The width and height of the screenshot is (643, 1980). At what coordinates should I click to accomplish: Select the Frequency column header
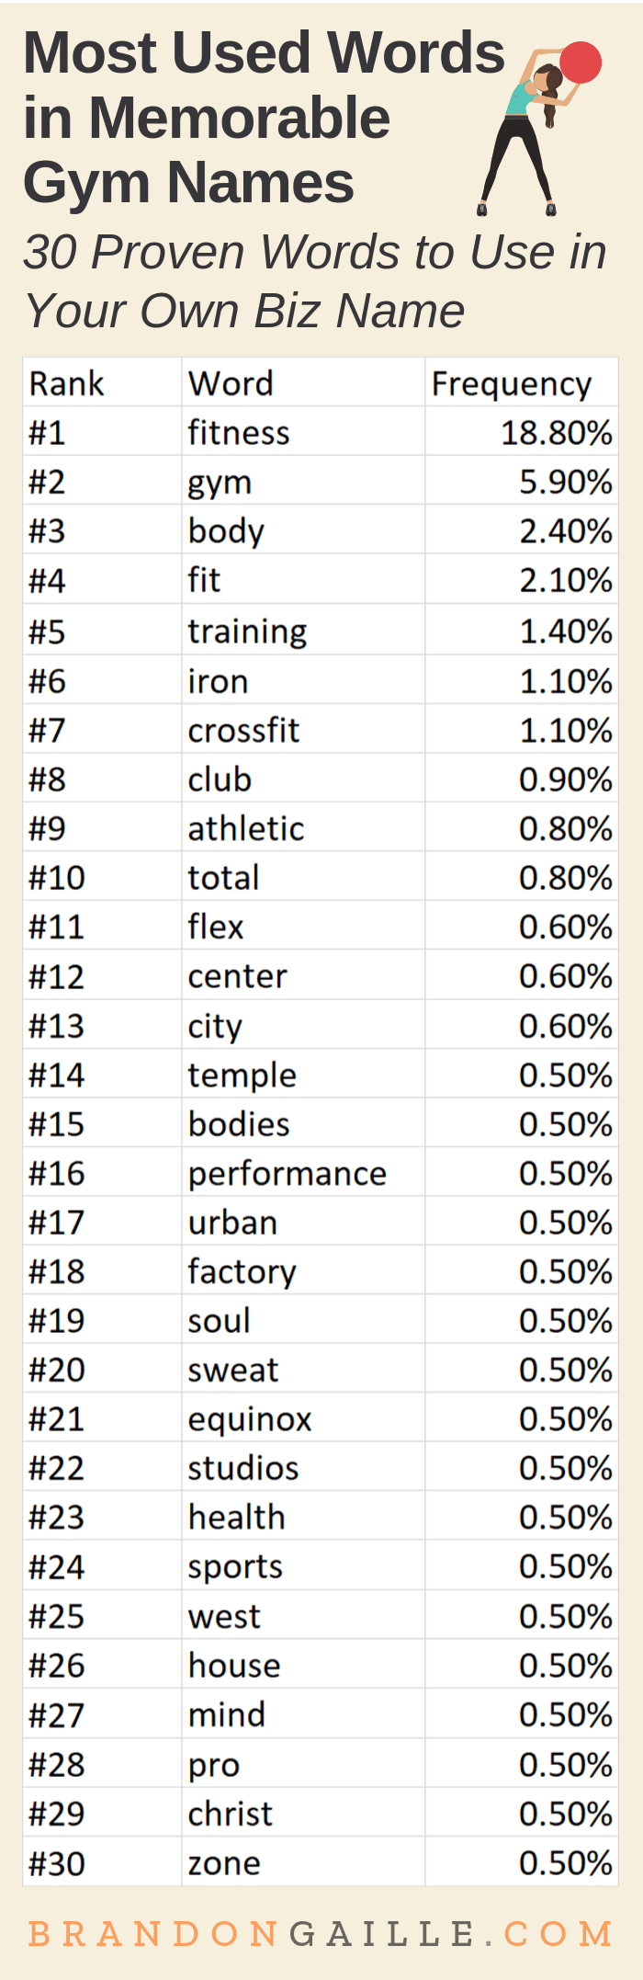pos(512,384)
